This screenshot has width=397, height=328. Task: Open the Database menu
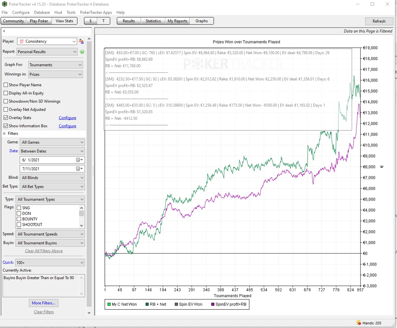pyautogui.click(x=42, y=13)
